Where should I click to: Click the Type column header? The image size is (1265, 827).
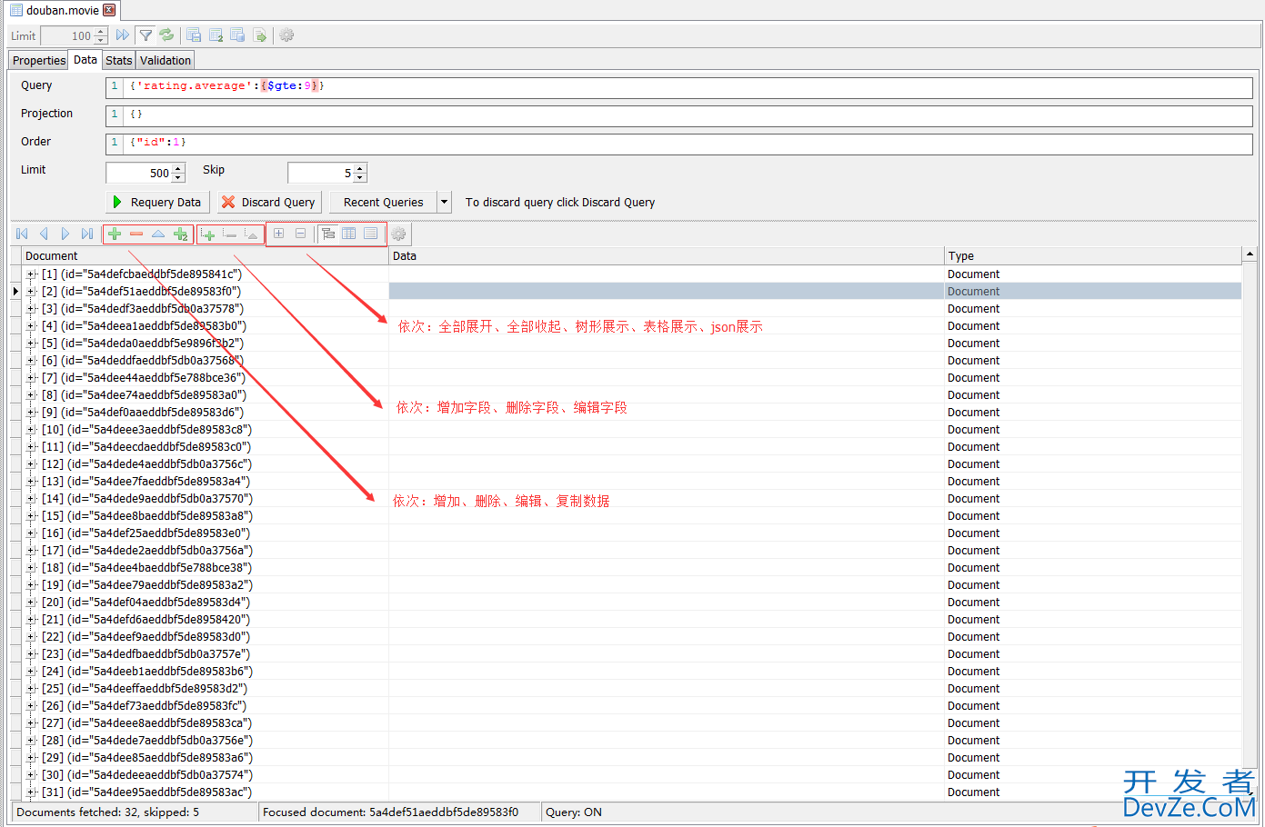pos(1093,255)
